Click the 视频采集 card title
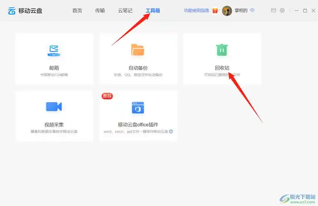This screenshot has height=206, width=318. point(54,124)
